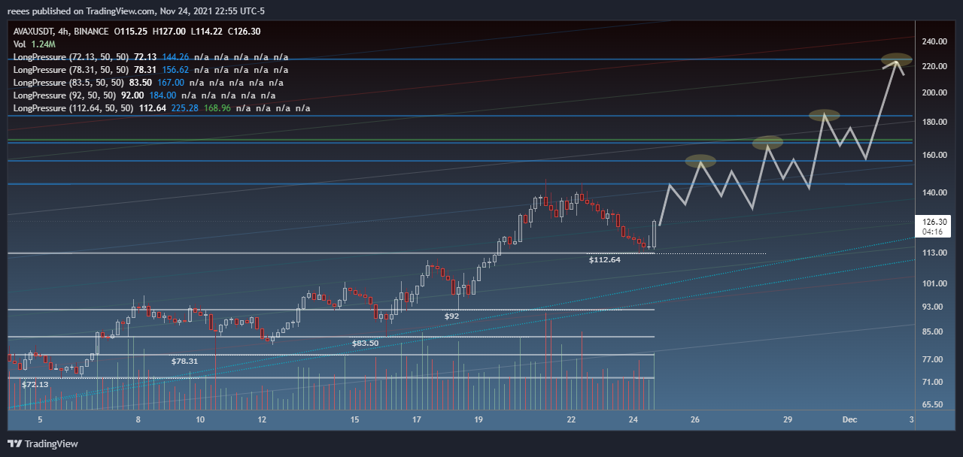
Task: Click the Vol 1.24M volume legend
Action: click(x=36, y=44)
